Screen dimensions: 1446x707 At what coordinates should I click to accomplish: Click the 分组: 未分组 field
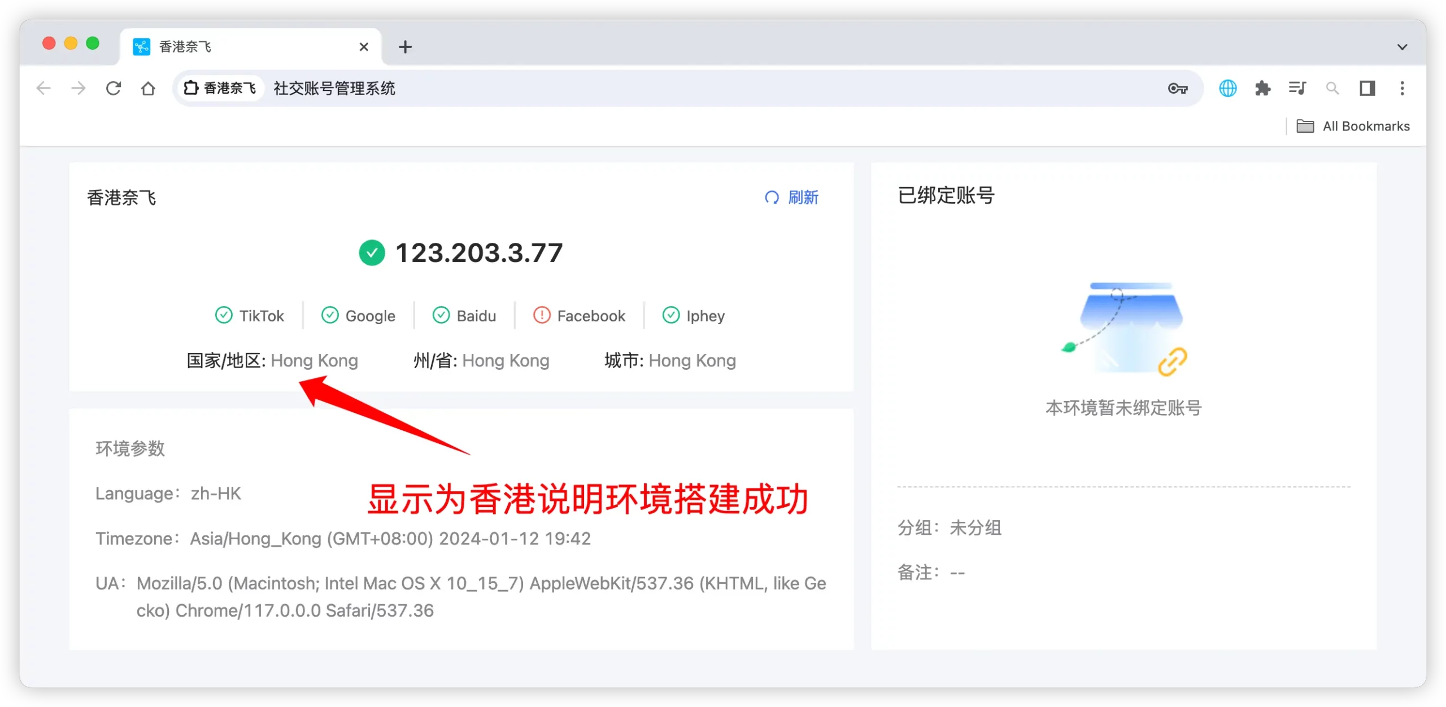[x=950, y=527]
